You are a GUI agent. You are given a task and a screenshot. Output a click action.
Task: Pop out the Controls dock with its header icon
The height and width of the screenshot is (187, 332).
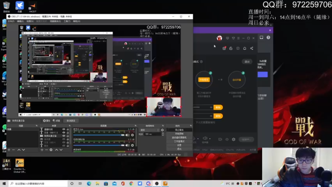coord(191,126)
